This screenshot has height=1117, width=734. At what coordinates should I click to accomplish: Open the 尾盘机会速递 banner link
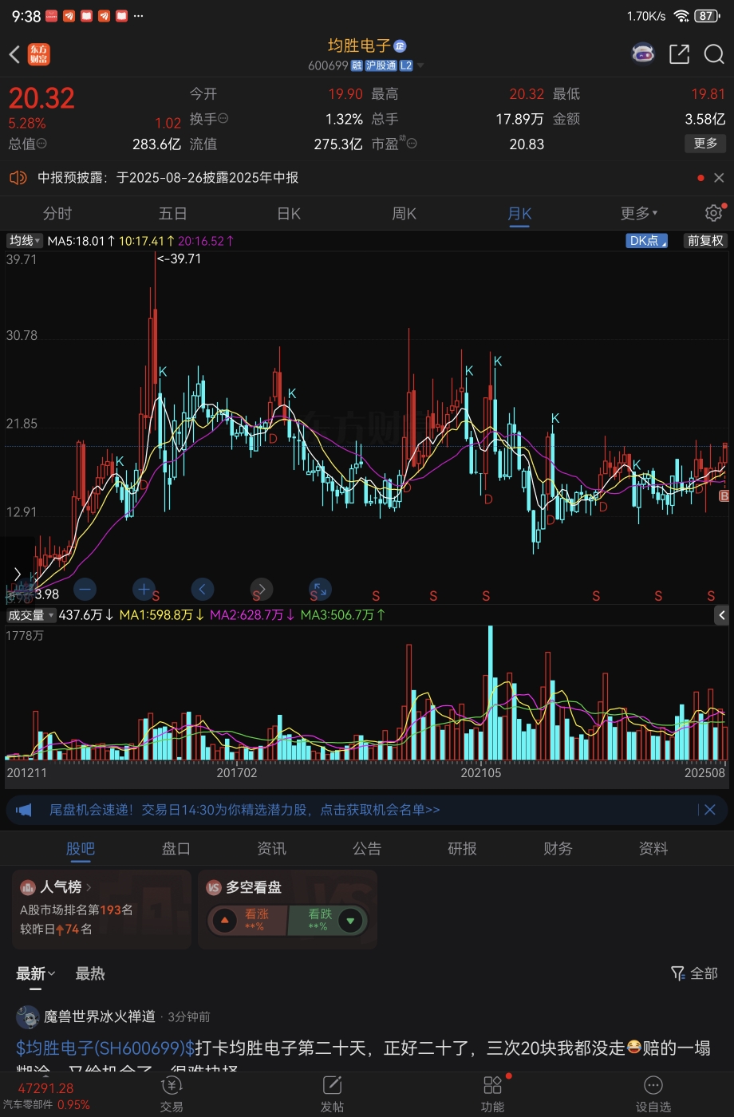coord(244,810)
